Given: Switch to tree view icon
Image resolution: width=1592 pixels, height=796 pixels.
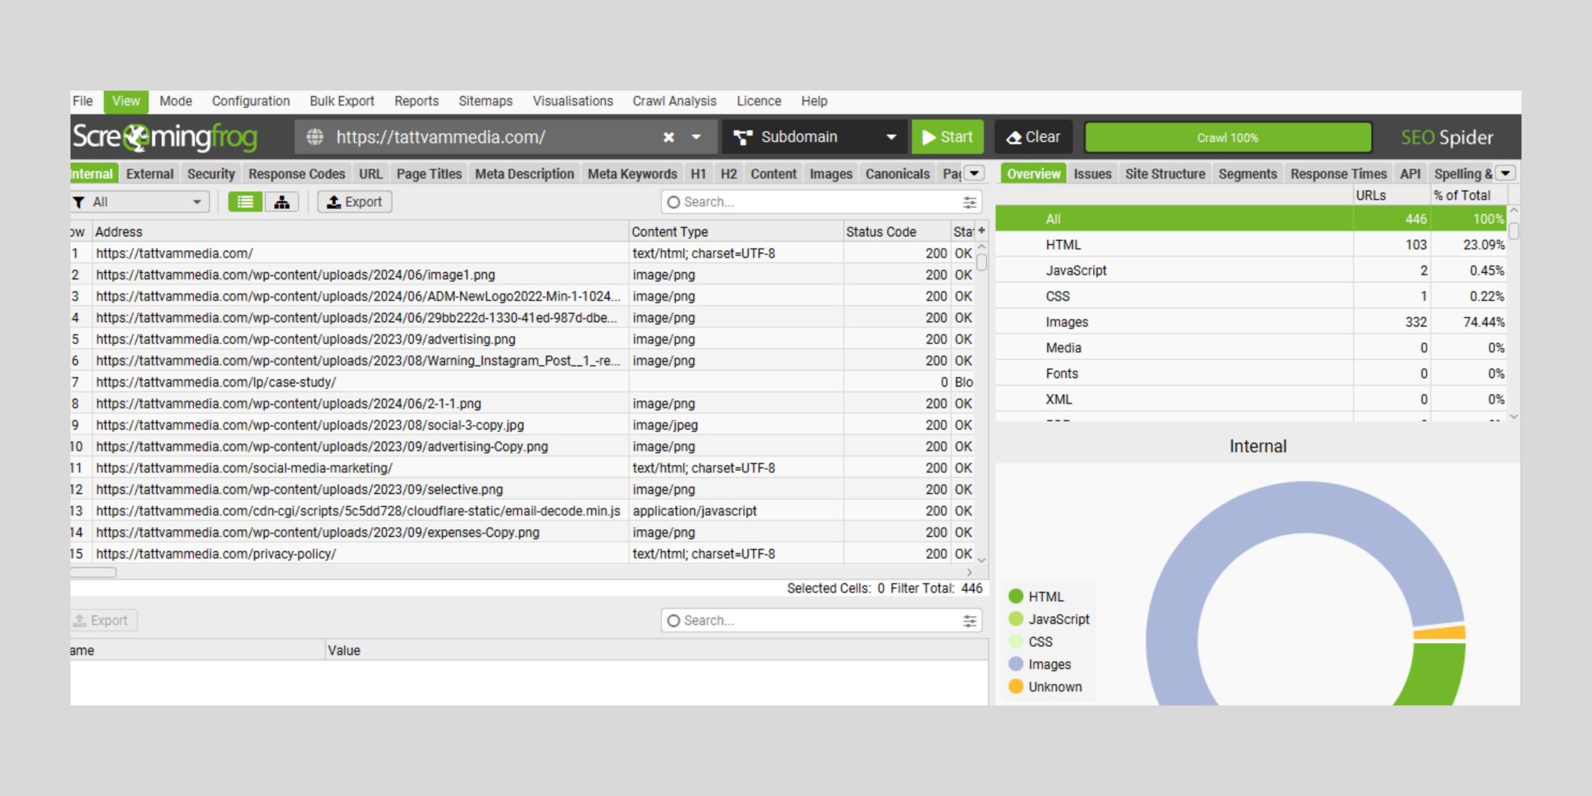Looking at the screenshot, I should (x=282, y=202).
